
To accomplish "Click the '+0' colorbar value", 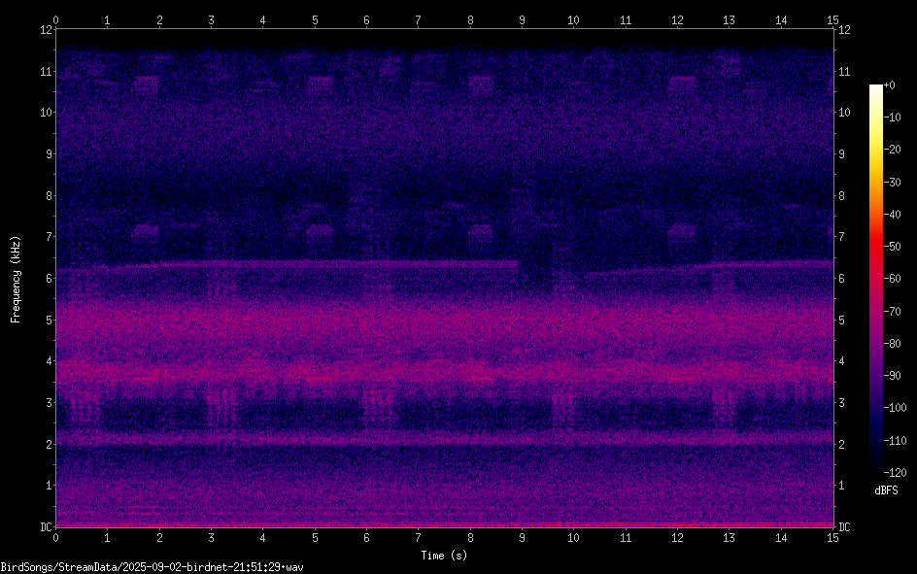I will pyautogui.click(x=889, y=85).
